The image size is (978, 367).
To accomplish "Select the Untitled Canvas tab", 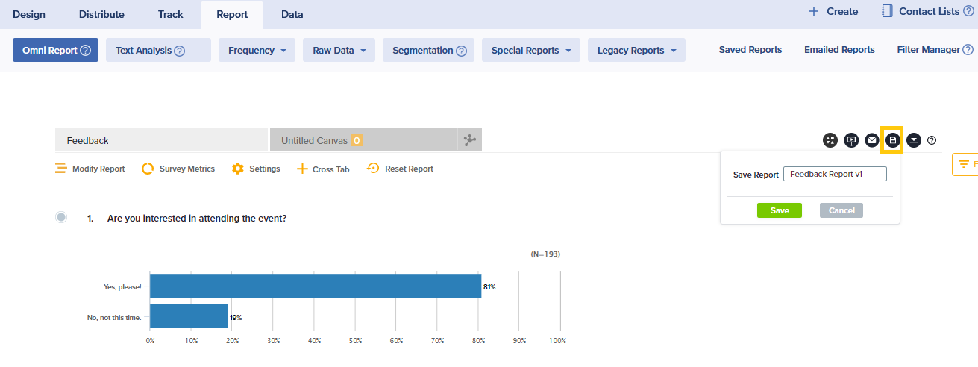I will click(x=363, y=140).
